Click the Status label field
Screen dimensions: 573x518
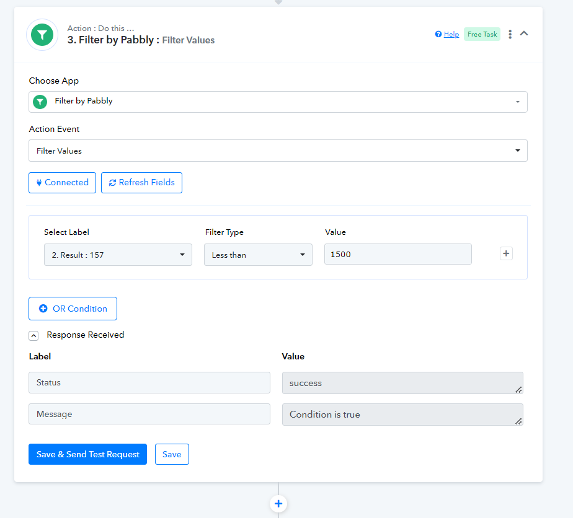pos(149,382)
